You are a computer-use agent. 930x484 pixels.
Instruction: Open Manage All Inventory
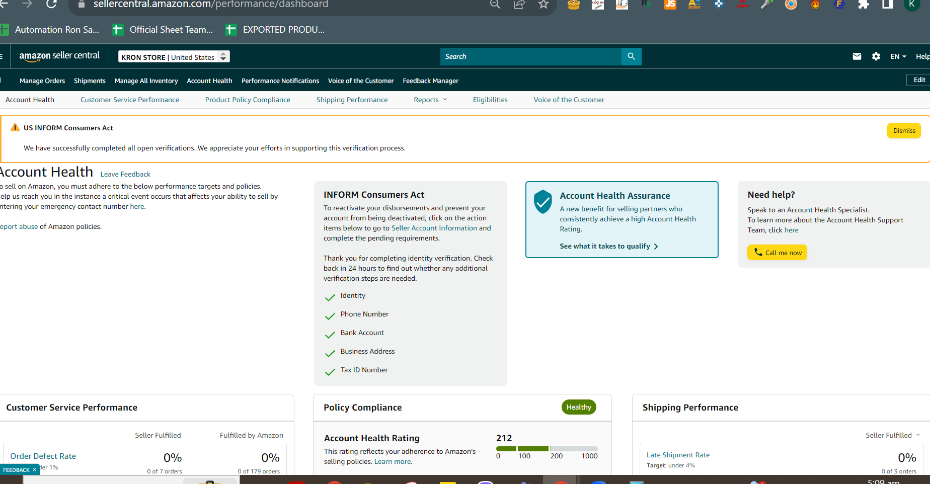146,80
